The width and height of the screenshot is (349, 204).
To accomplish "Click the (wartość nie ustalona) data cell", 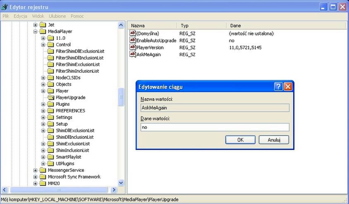I will coord(251,33).
